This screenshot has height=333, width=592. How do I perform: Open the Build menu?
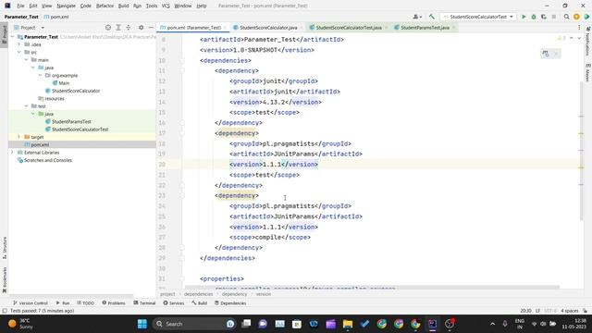[x=123, y=6]
